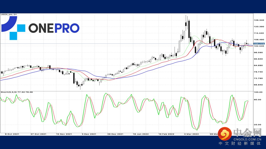Select the 3 Dec 2021 date marker
The height and width of the screenshot is (149, 266).
(89, 134)
